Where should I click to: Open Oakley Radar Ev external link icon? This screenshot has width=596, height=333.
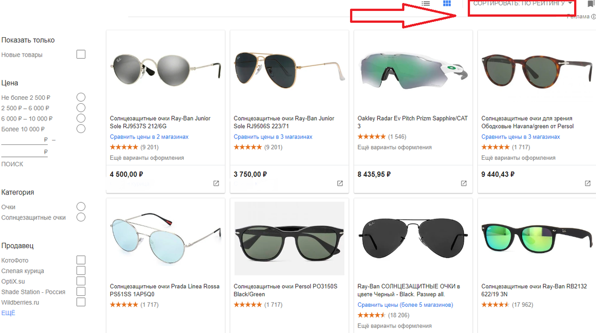pyautogui.click(x=463, y=184)
